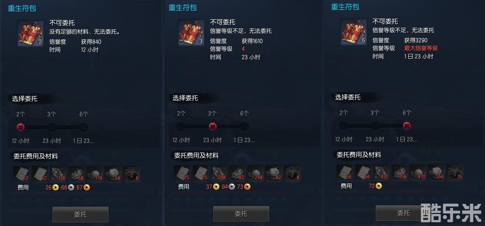Click the selected red X node in middle panel

point(213,127)
